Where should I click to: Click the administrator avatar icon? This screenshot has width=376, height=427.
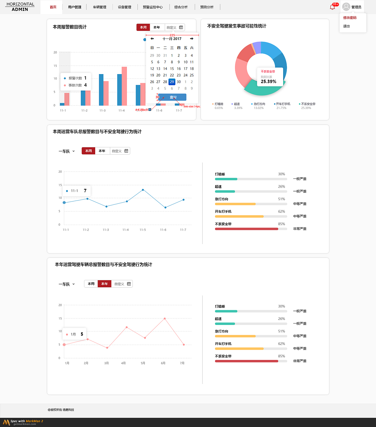tap(346, 7)
